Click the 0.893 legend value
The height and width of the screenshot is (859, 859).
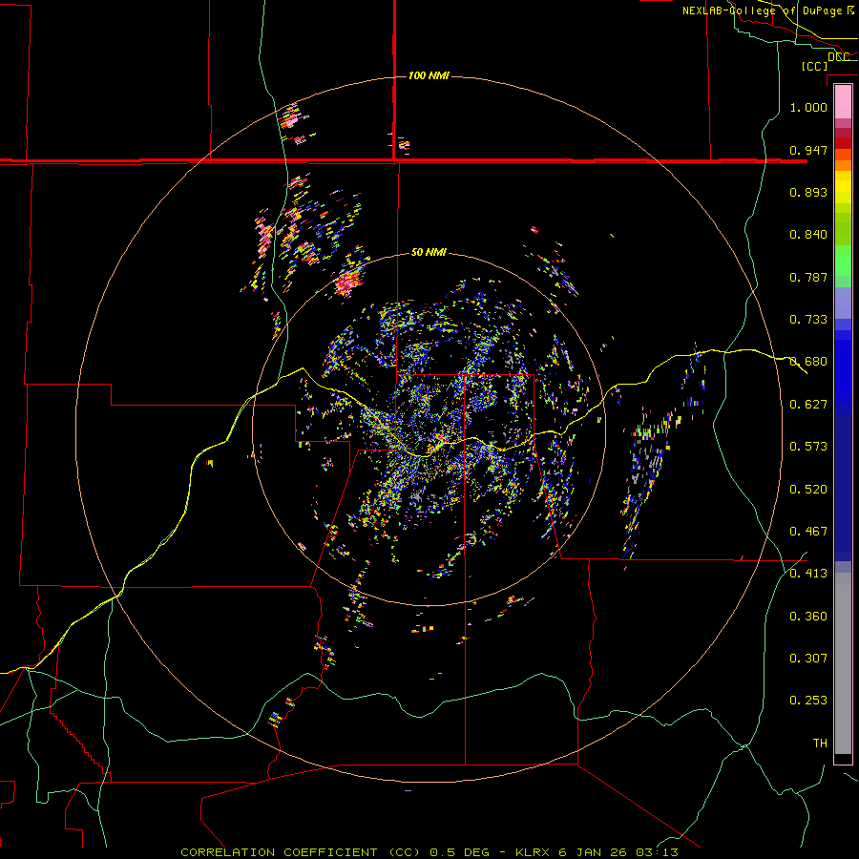pyautogui.click(x=808, y=192)
